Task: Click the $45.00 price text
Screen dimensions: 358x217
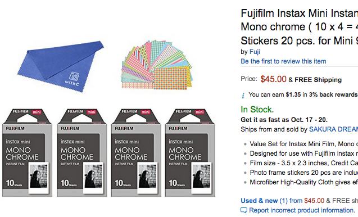Action: coord(273,79)
